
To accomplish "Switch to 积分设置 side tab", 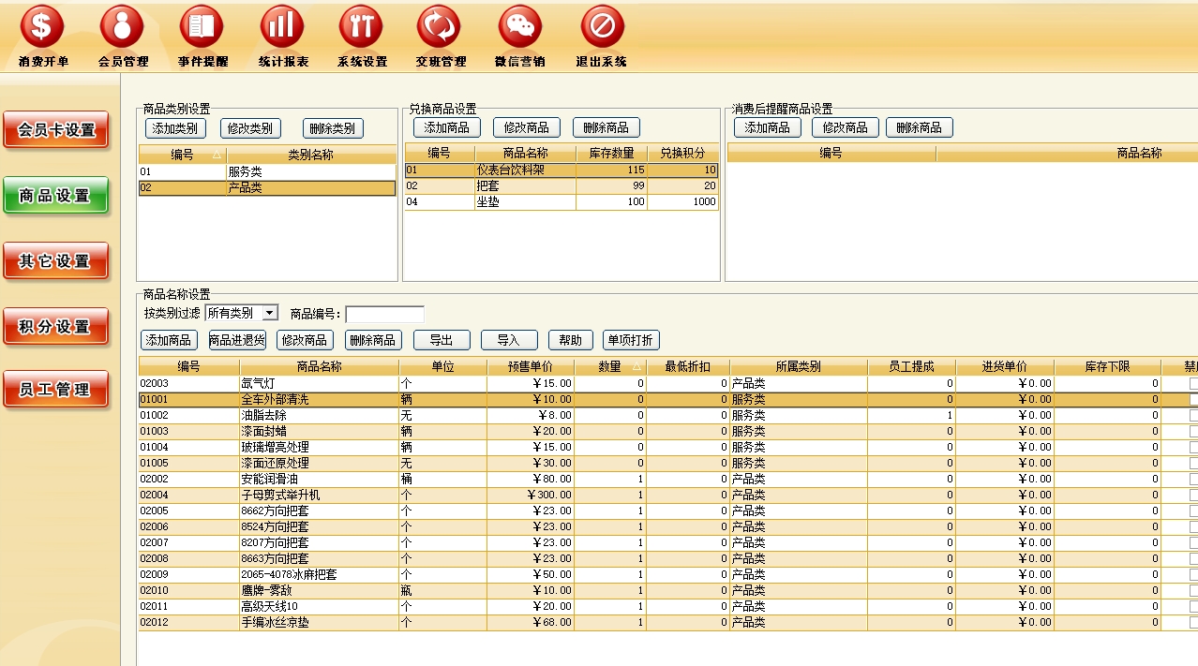I will [x=56, y=327].
